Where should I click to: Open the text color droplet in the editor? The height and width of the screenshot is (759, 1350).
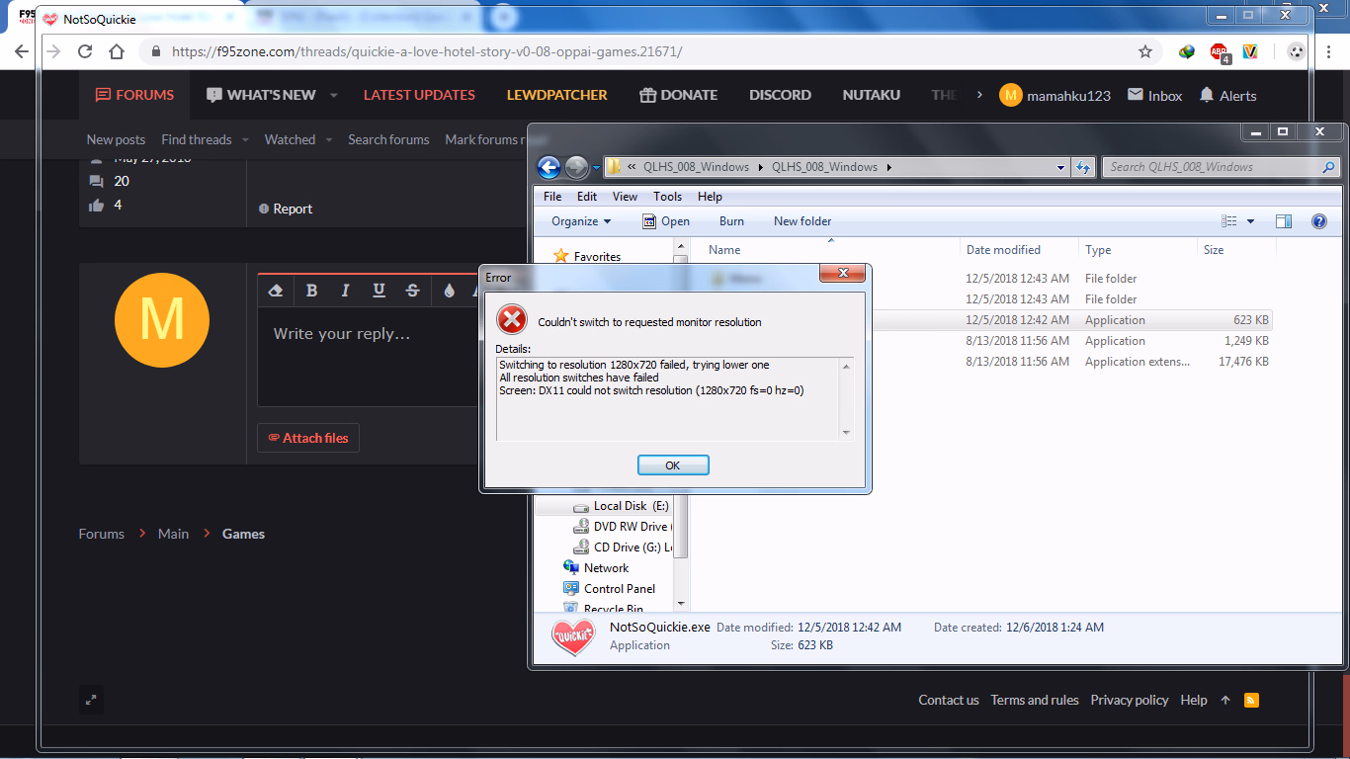click(x=449, y=291)
